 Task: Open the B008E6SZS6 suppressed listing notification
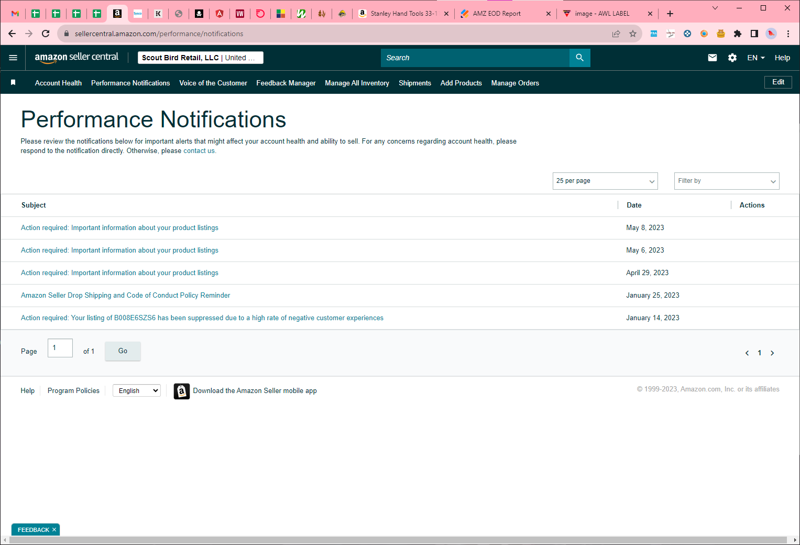coord(202,318)
